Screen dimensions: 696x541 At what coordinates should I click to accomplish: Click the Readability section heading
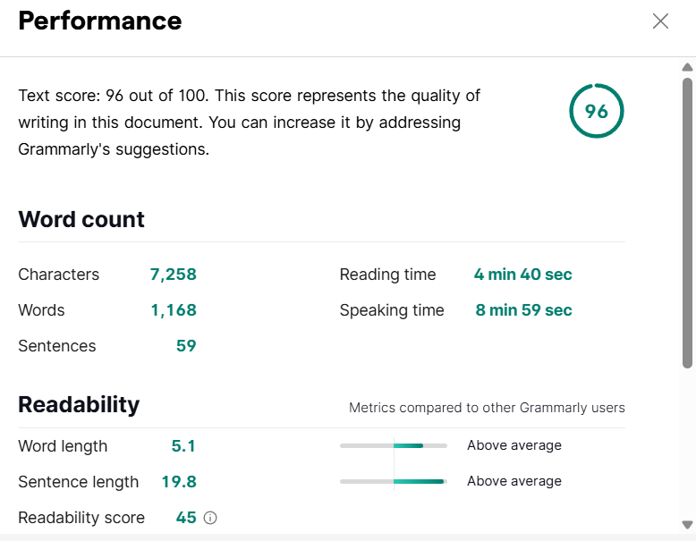pos(79,405)
